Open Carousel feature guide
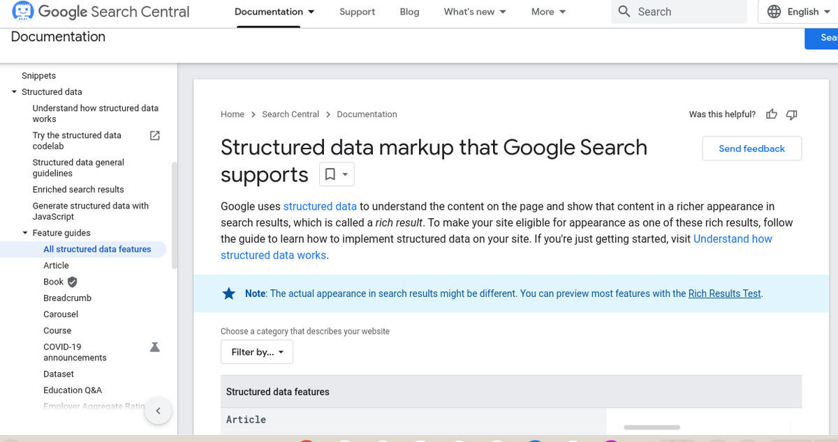Image resolution: width=838 pixels, height=442 pixels. click(x=61, y=314)
